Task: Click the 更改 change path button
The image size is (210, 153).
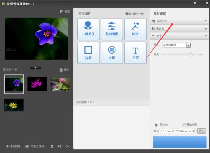Action: click(x=202, y=131)
